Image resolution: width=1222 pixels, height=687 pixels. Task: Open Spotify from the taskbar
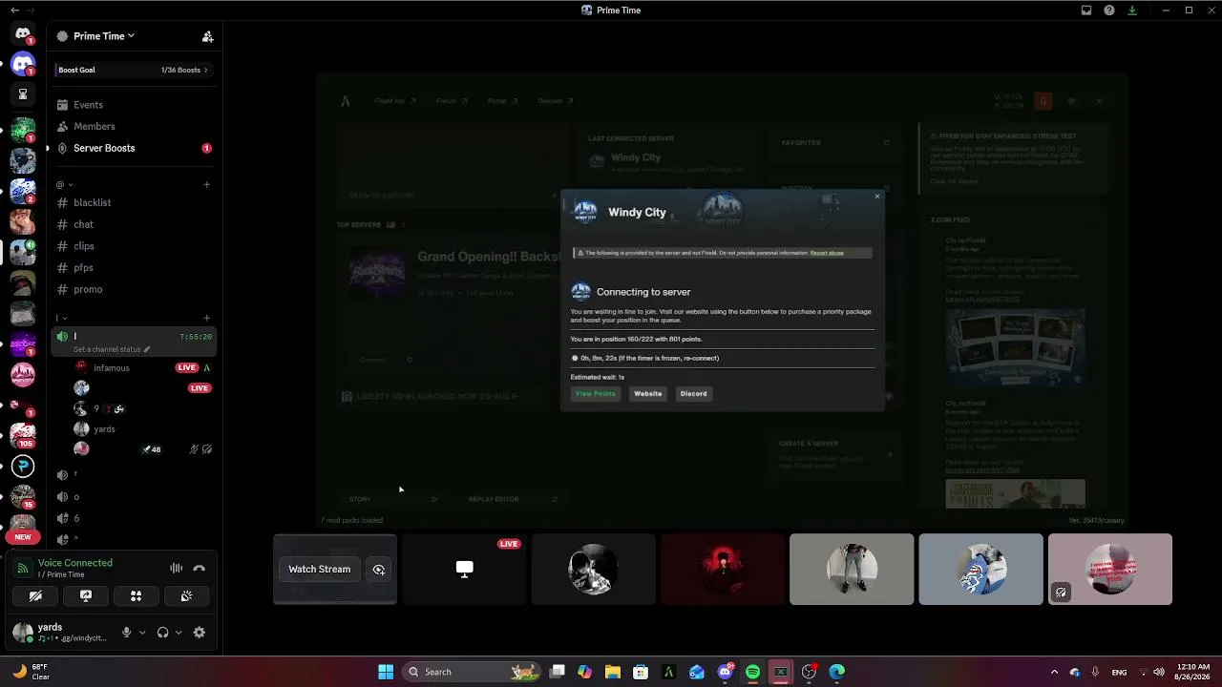click(x=753, y=672)
